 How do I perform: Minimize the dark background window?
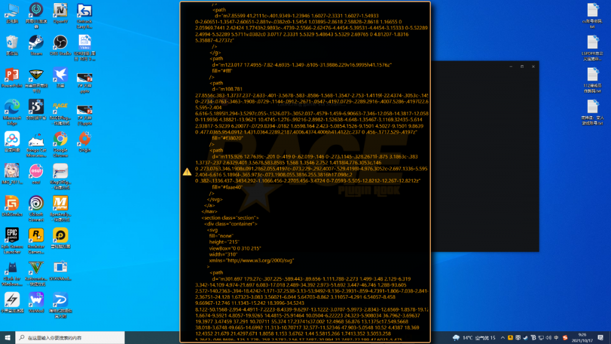click(511, 67)
